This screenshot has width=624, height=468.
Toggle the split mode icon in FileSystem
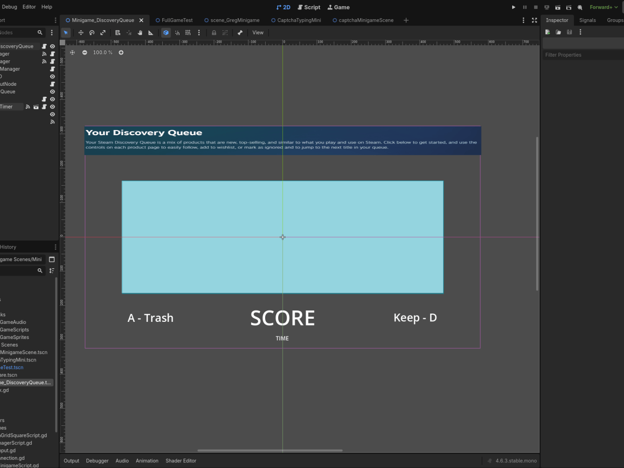[x=51, y=259]
